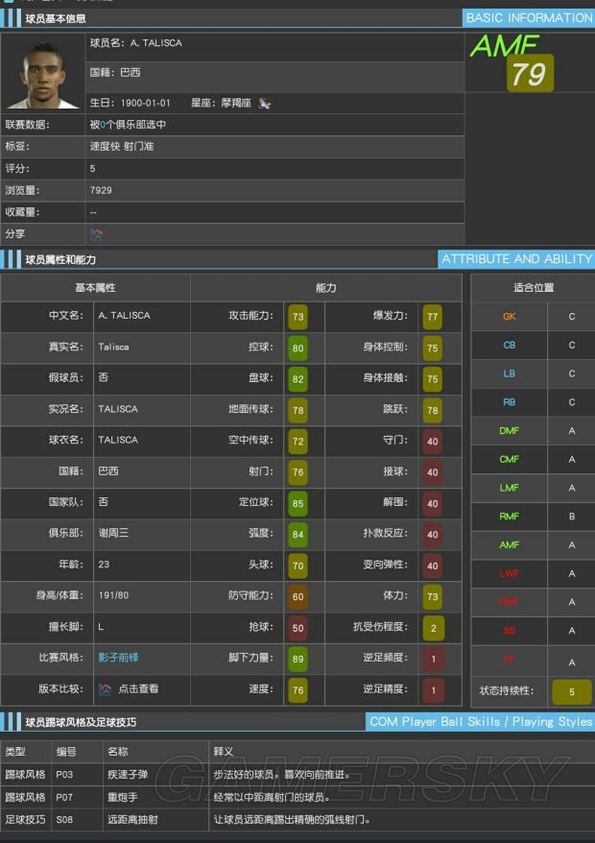Screen dimensions: 595x843
Task: Click the share icon in 分享 row
Action: pos(96,234)
